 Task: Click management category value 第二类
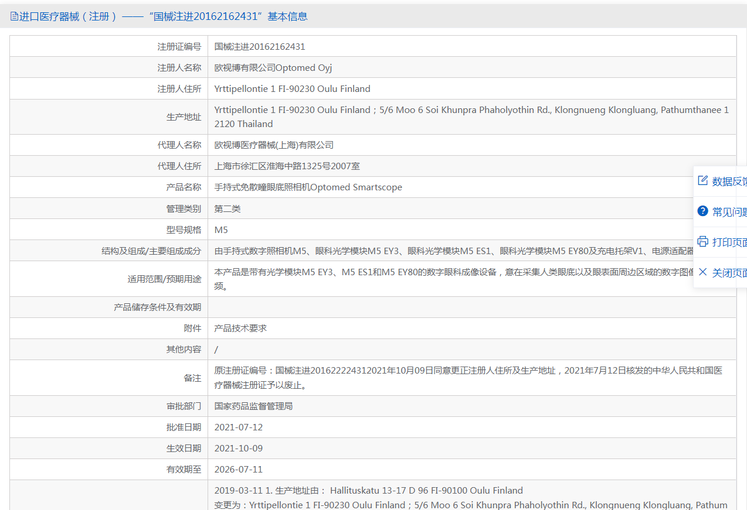(x=228, y=208)
